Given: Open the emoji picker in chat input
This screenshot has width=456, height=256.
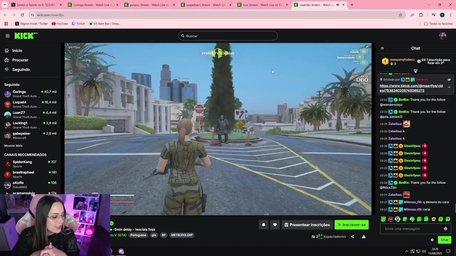Looking at the screenshot, I should (x=446, y=229).
